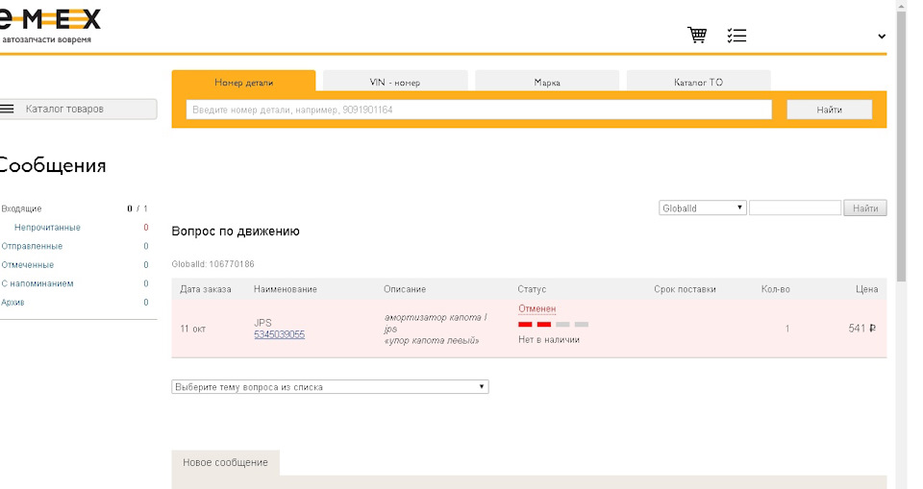The image size is (923, 489).
Task: Click the Цена column header
Action: (867, 289)
